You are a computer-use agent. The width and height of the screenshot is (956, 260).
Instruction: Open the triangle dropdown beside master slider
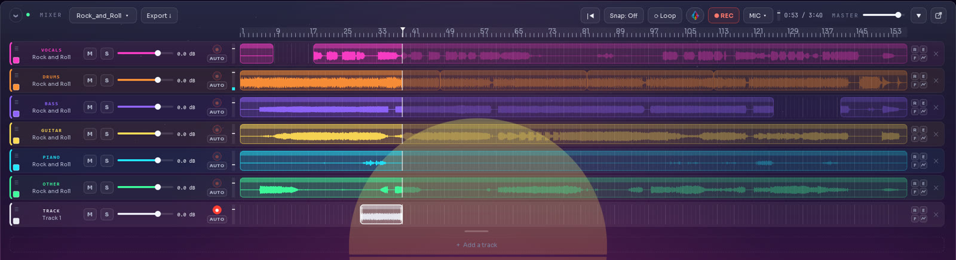coord(918,16)
